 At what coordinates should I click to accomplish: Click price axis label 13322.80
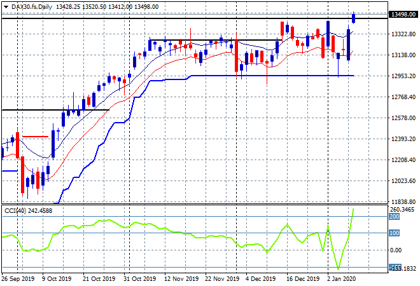[403, 34]
